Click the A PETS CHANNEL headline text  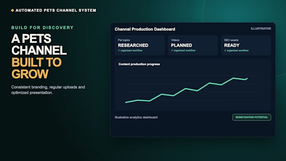coord(39,44)
